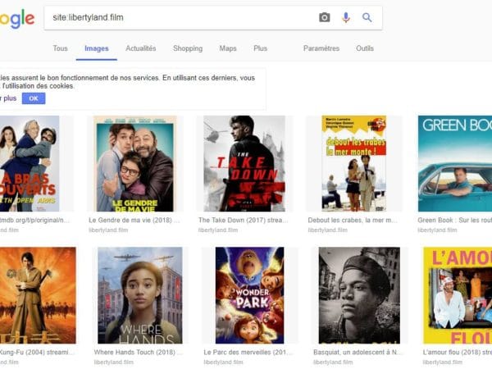492x369 pixels.
Task: Expand the Plus menu
Action: tap(261, 48)
